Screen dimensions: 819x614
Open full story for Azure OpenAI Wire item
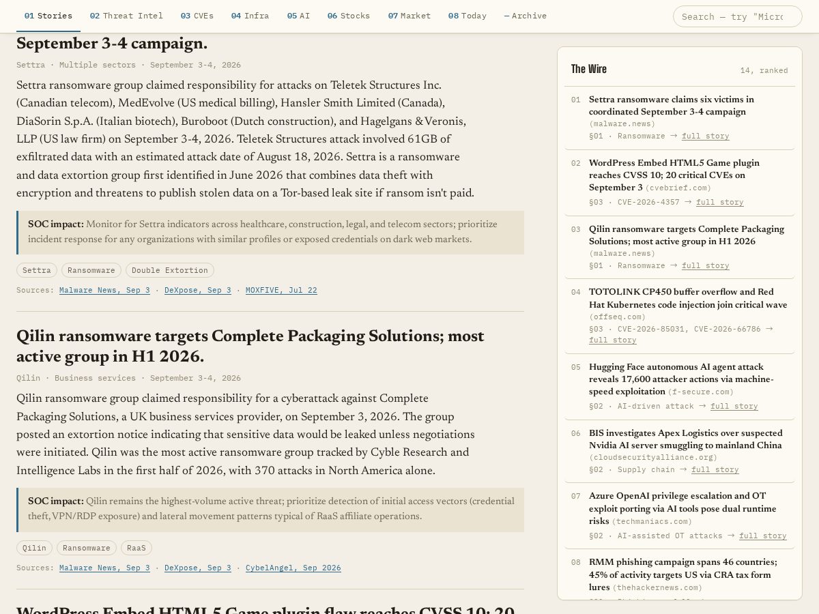[762, 536]
